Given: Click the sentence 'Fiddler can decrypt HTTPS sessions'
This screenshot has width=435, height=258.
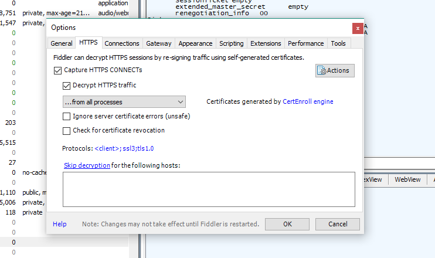Looking at the screenshot, I should tap(179, 57).
